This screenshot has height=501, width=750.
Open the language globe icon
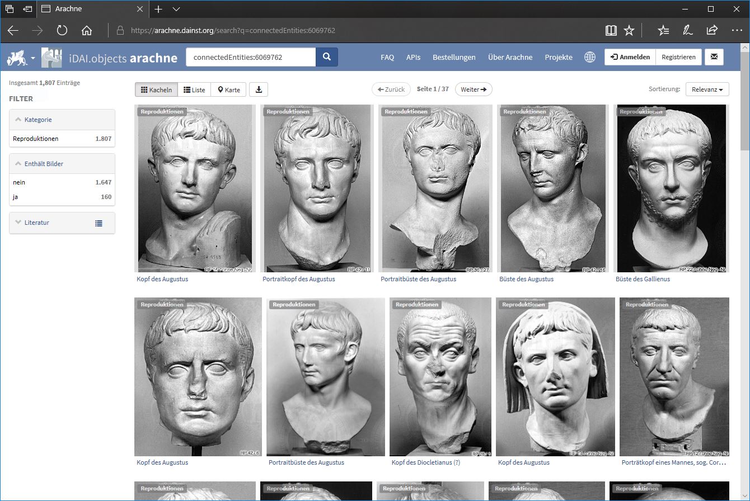click(589, 57)
